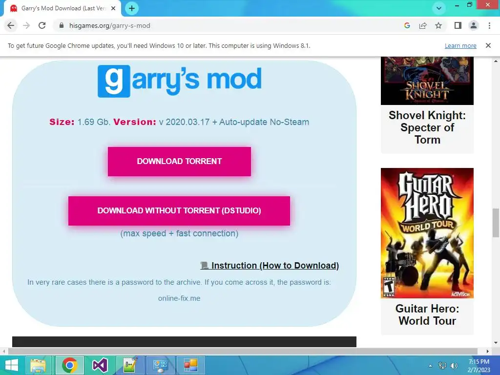Image resolution: width=500 pixels, height=375 pixels.
Task: Click the browser Back arrow
Action: click(x=11, y=25)
